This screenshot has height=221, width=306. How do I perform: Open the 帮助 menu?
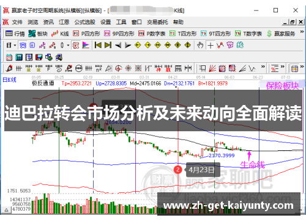click(178, 22)
